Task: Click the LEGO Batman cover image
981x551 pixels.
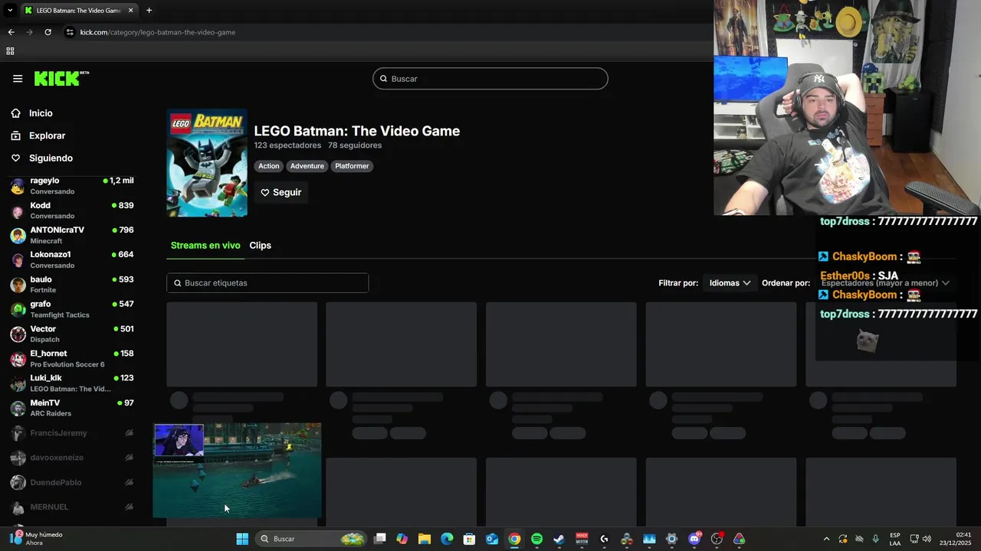Action: [x=207, y=163]
